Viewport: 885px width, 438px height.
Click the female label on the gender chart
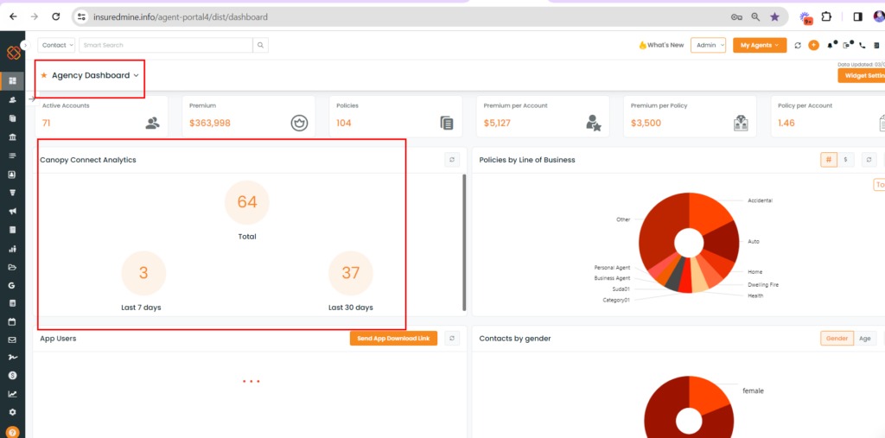point(753,390)
